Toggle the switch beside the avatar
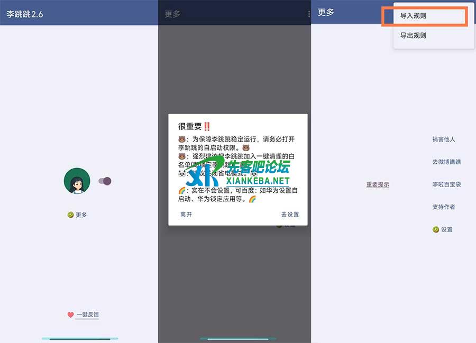 coord(105,181)
